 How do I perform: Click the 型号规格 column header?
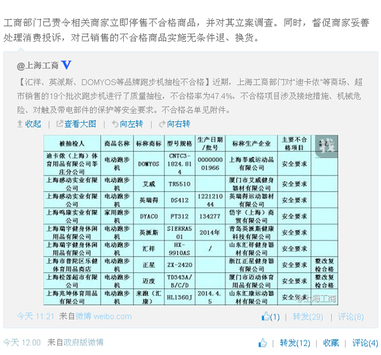pos(180,144)
